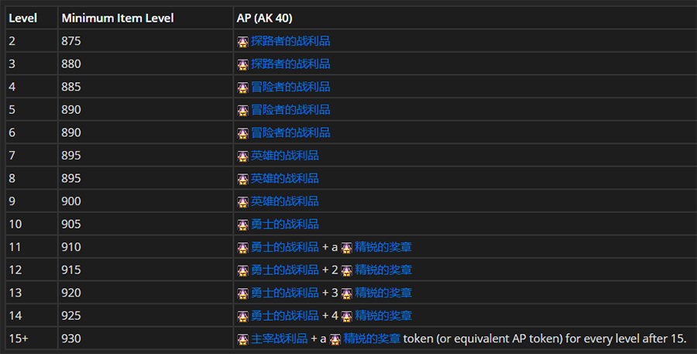This screenshot has height=354, width=697.
Task: Click the 900 item level cell
Action: [x=146, y=201]
